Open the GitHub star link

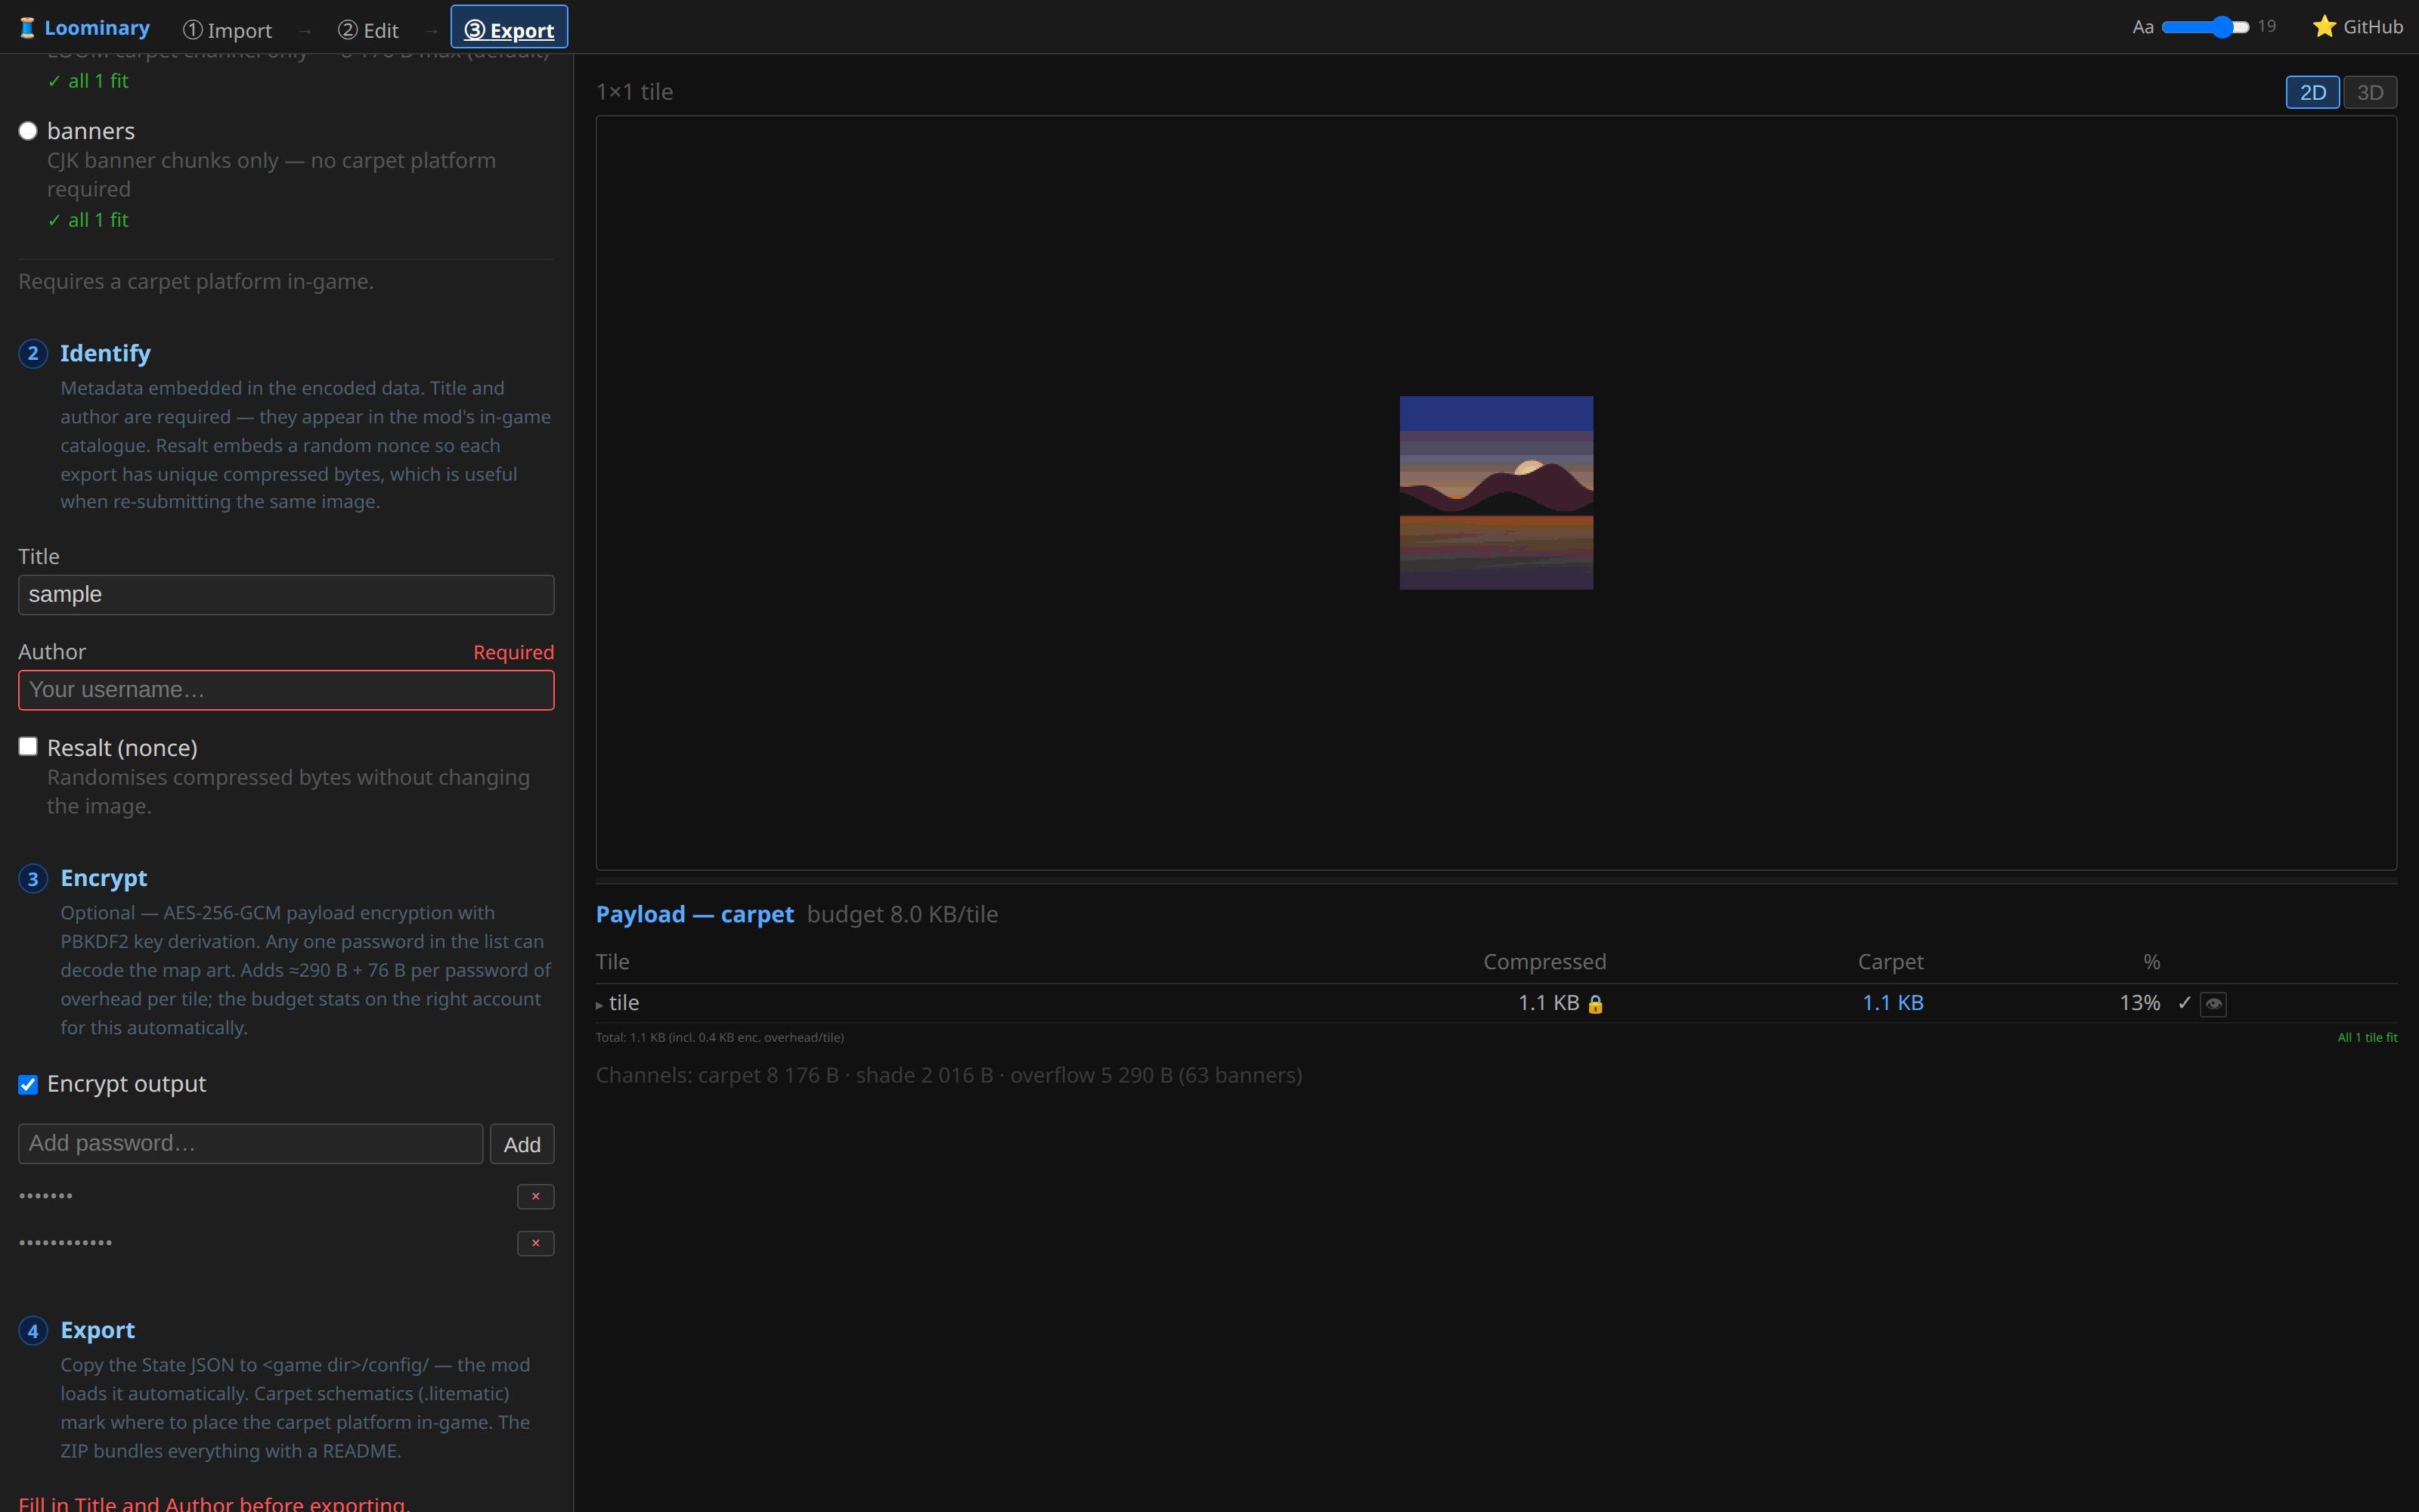(2357, 27)
